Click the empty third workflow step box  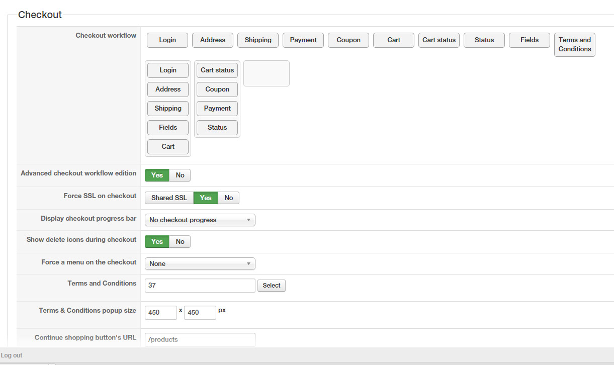click(266, 73)
